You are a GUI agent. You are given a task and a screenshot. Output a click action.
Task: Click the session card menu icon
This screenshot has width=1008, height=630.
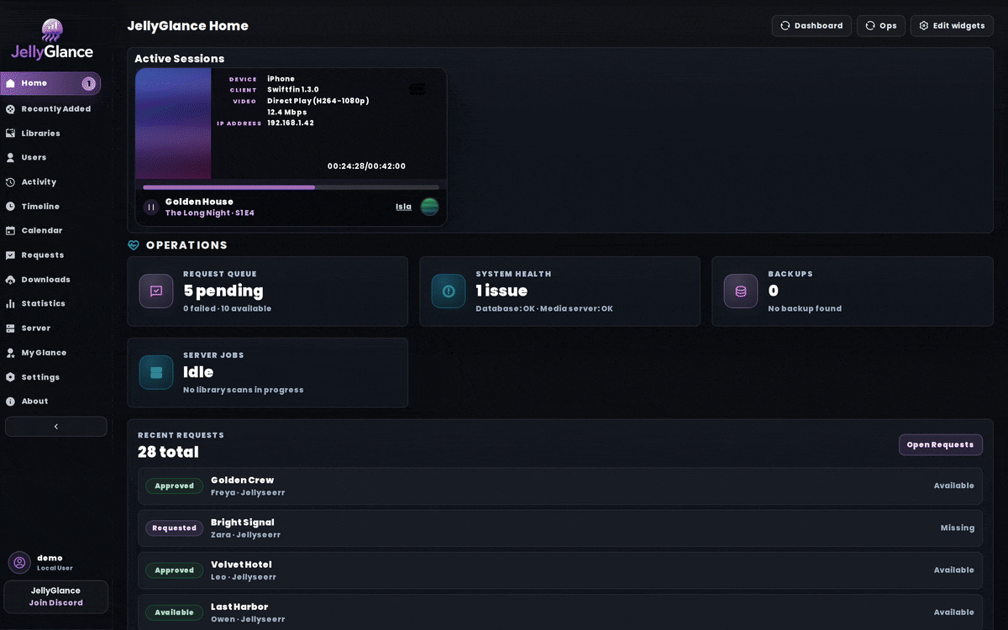[x=417, y=89]
